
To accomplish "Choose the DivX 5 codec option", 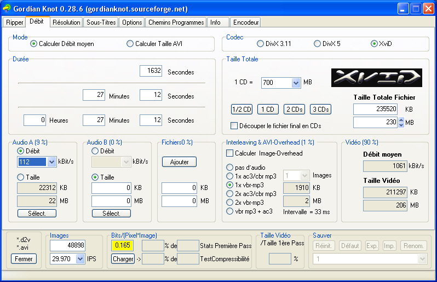I will click(318, 44).
